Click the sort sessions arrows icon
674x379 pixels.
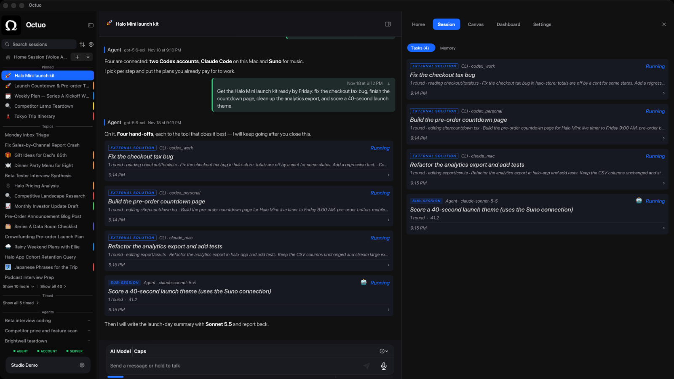[x=82, y=44]
